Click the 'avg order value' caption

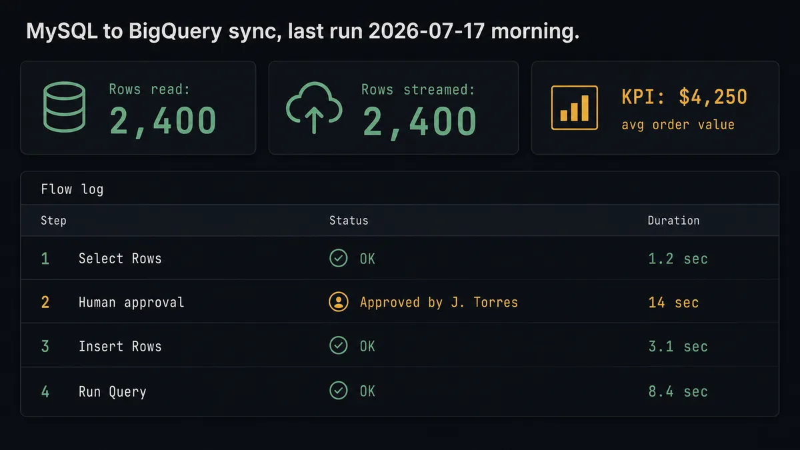tap(678, 125)
